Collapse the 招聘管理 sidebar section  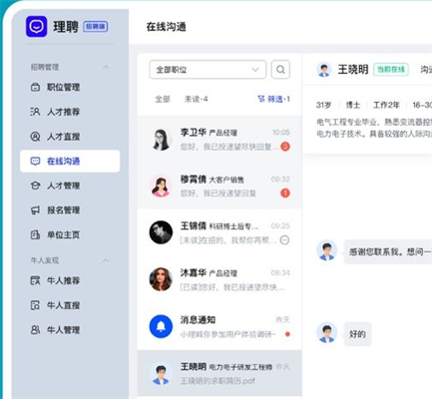pos(106,67)
